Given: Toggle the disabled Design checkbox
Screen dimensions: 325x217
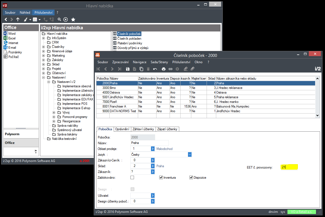Looking at the screenshot, I should 132,189.
